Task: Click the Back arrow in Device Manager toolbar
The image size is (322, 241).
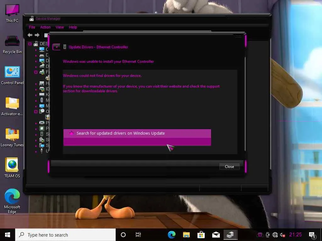Action: point(30,35)
